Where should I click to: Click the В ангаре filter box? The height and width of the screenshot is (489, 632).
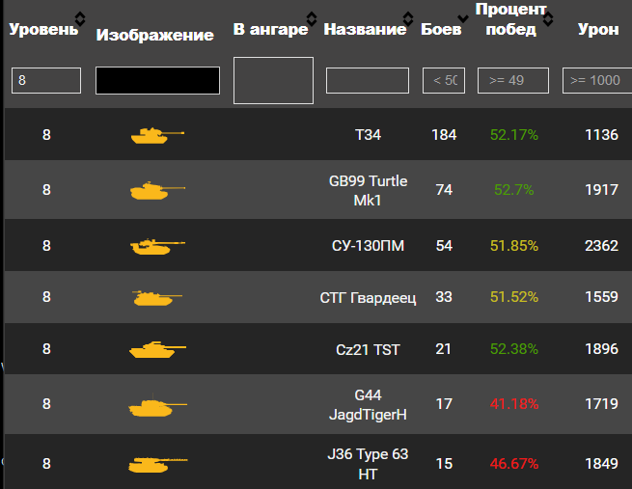coord(273,80)
